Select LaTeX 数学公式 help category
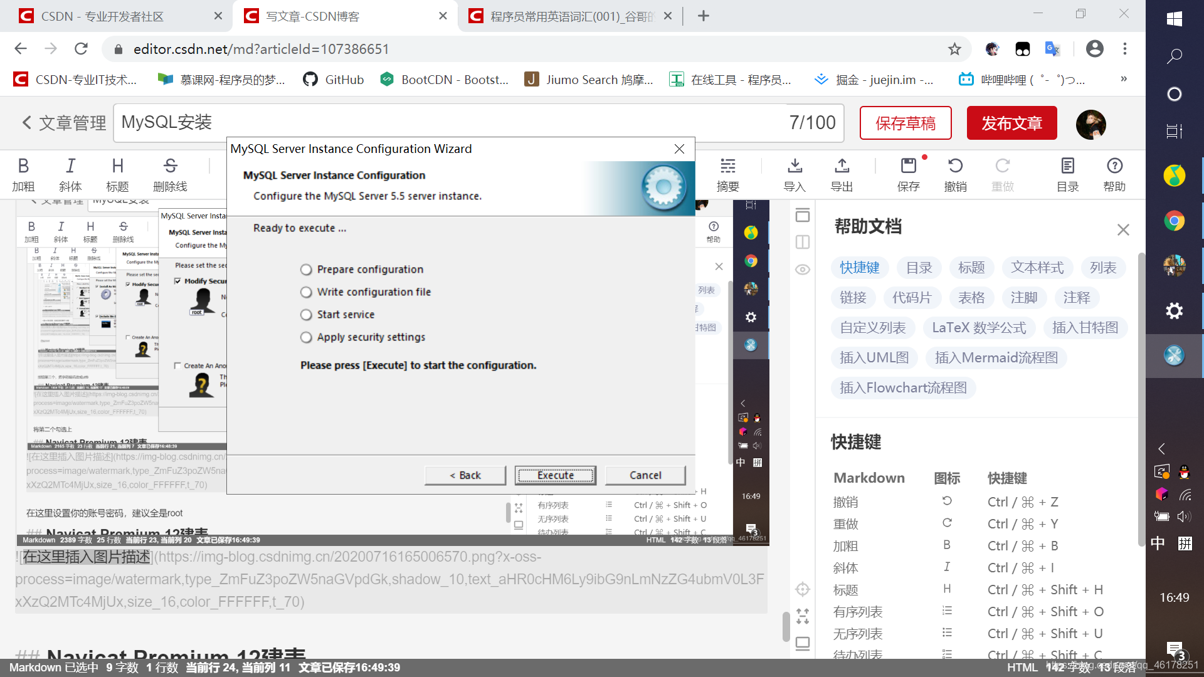 click(x=979, y=328)
